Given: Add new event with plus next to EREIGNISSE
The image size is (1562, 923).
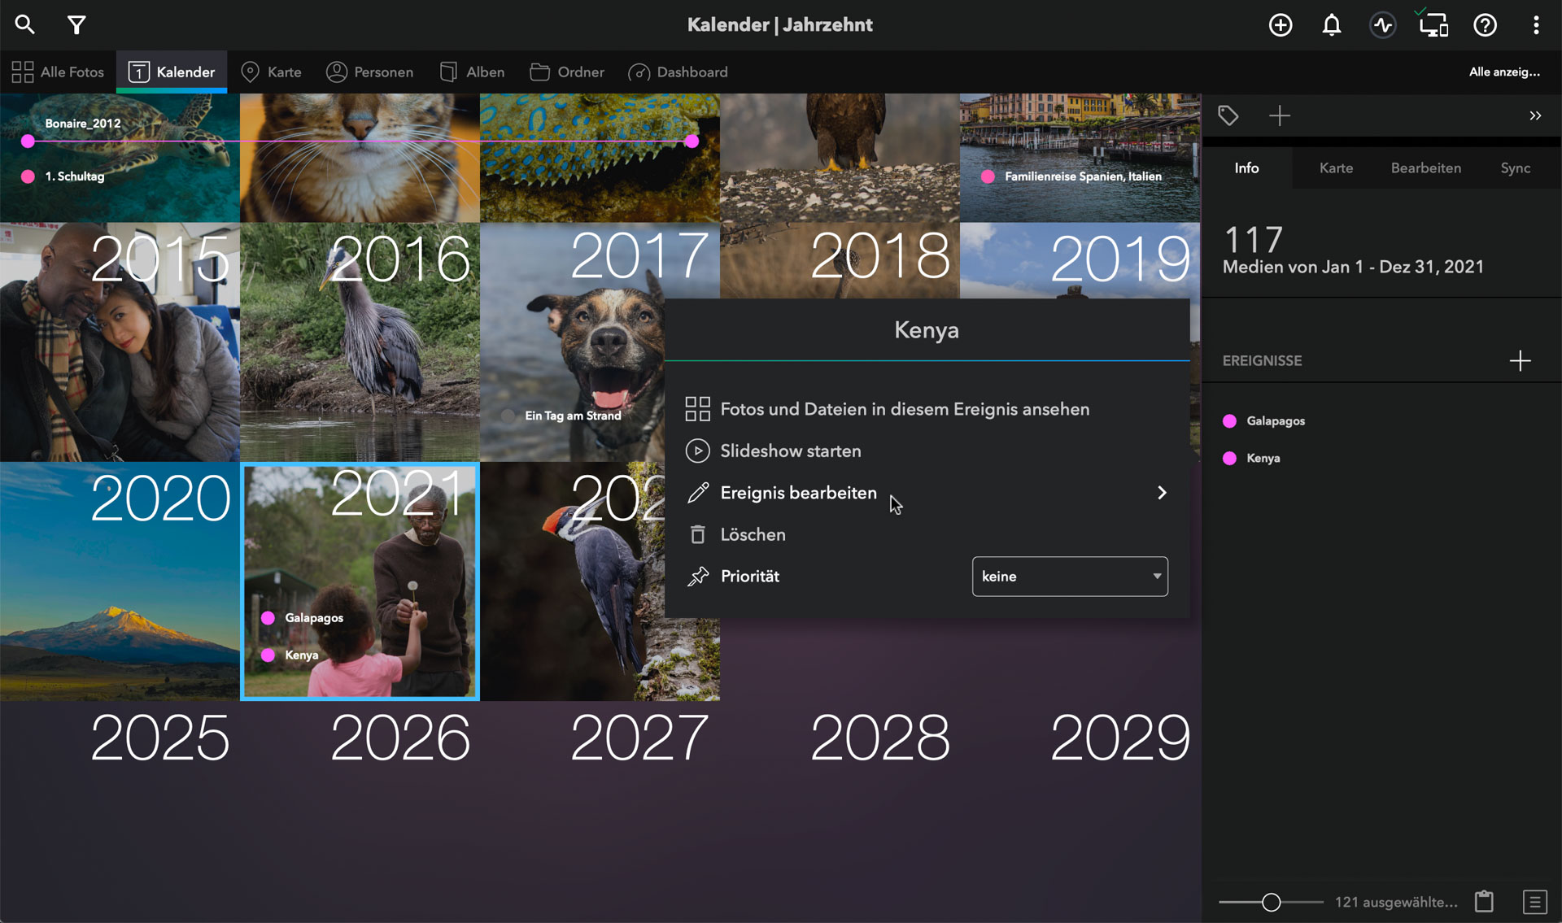Looking at the screenshot, I should pyautogui.click(x=1520, y=360).
